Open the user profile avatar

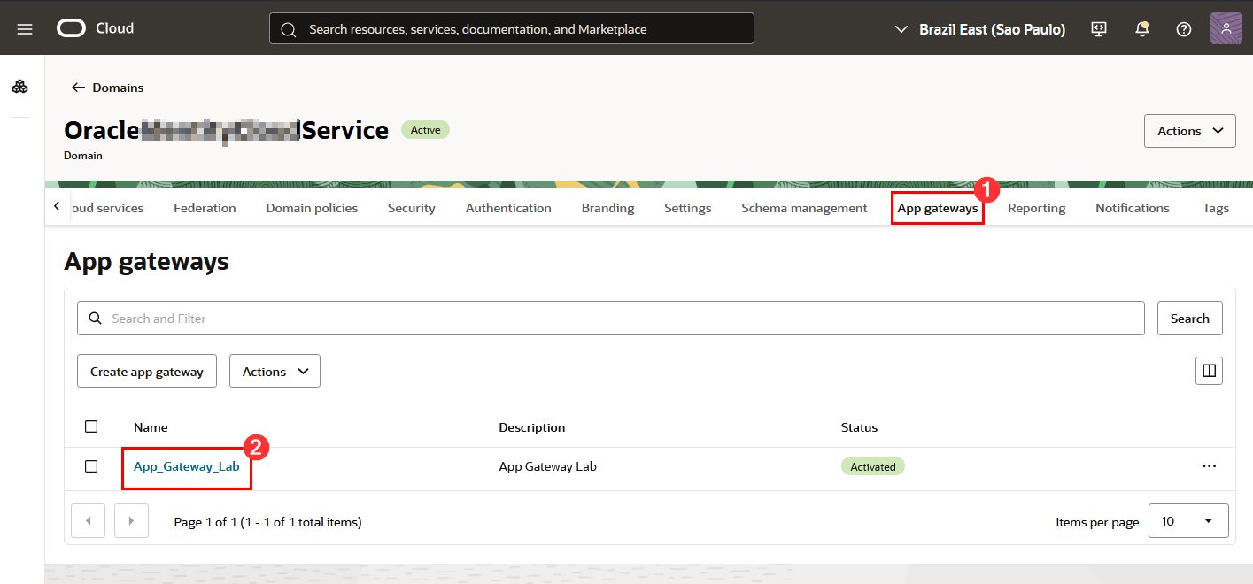(x=1226, y=28)
